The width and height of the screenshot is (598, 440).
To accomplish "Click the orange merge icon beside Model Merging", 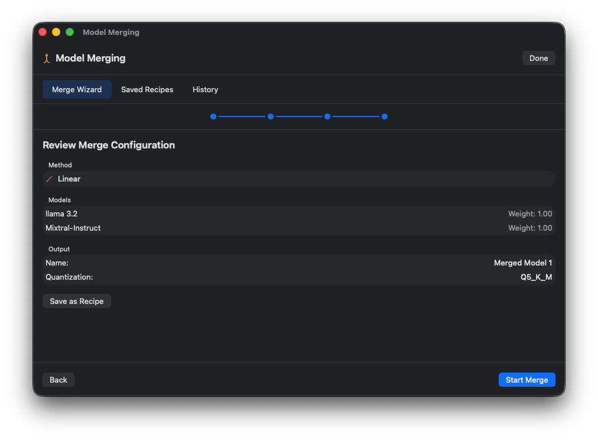I will (x=47, y=59).
